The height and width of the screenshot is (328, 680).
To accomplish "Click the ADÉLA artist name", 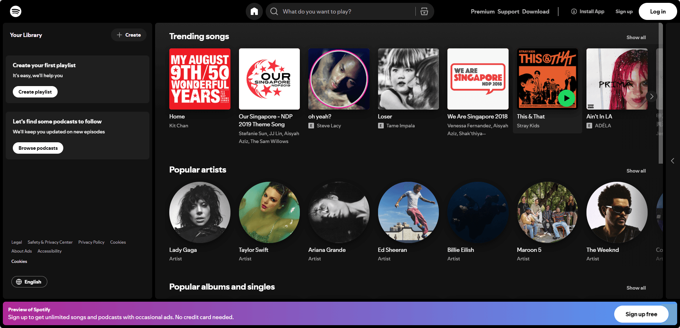I will 603,126.
